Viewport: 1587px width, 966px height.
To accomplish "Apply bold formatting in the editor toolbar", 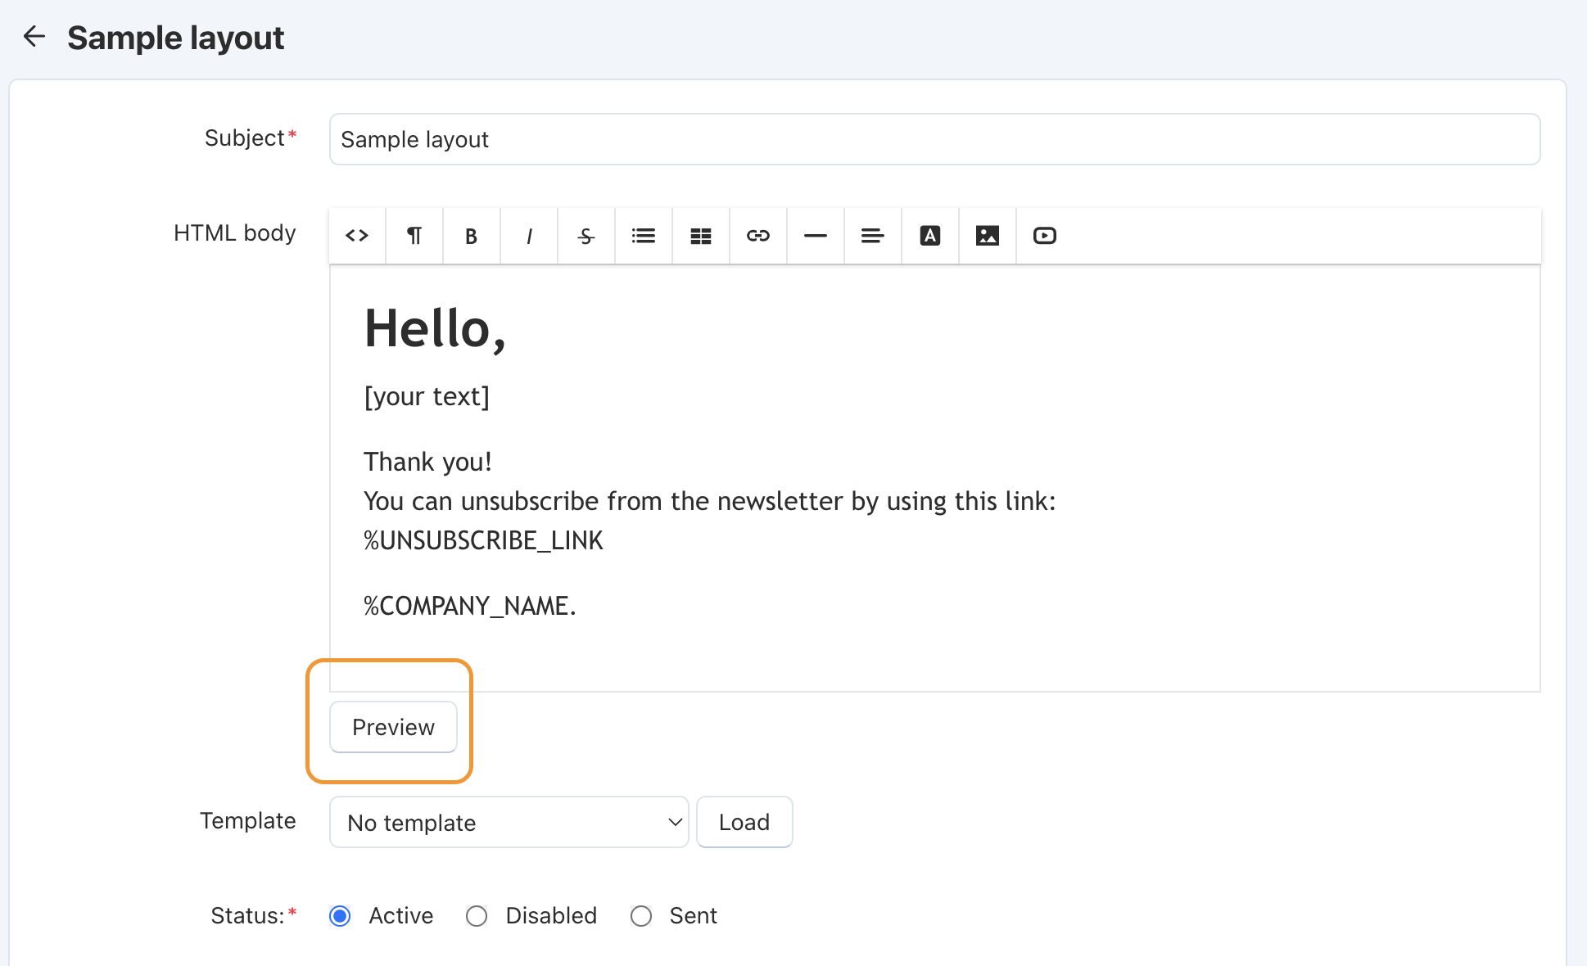I will pyautogui.click(x=472, y=236).
